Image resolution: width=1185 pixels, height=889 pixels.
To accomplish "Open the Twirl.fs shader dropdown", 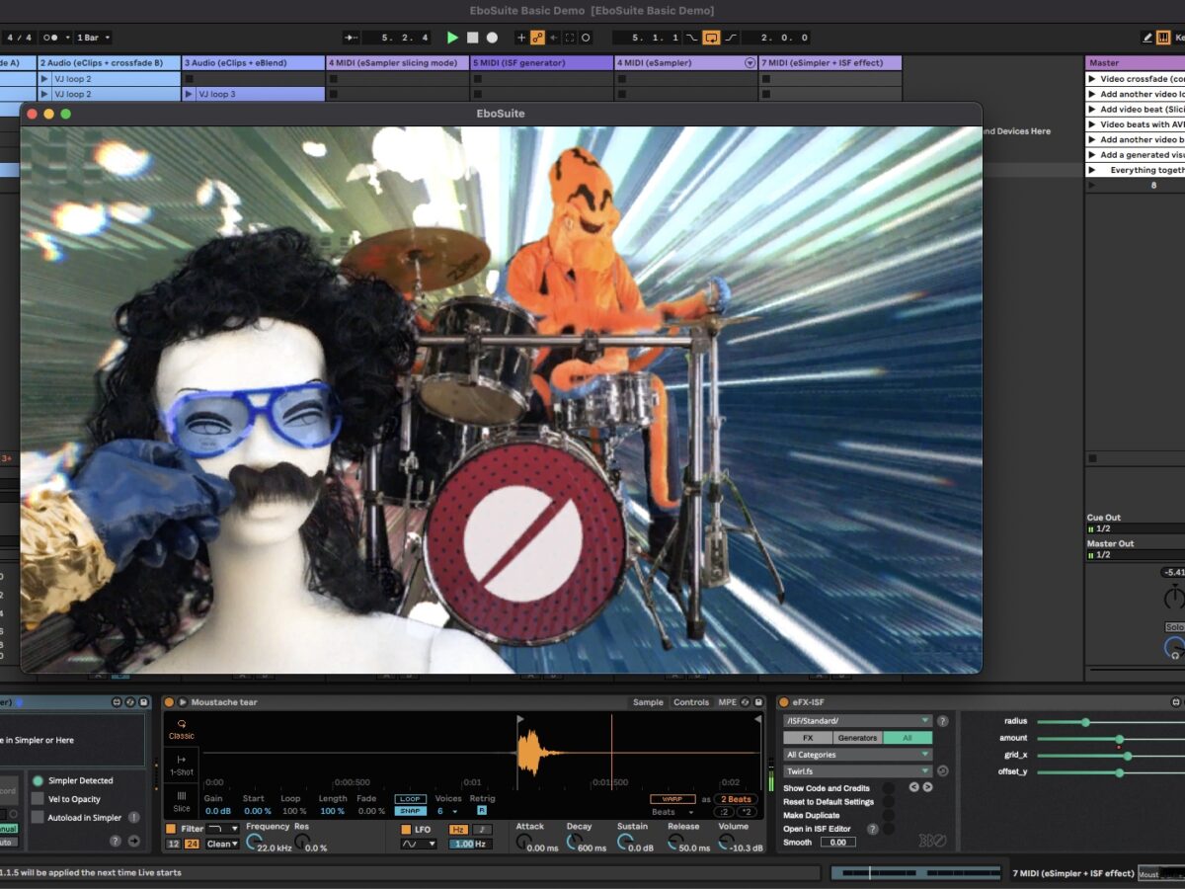I will [856, 771].
